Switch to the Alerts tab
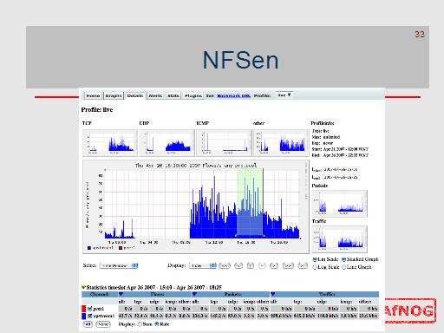 [155, 95]
